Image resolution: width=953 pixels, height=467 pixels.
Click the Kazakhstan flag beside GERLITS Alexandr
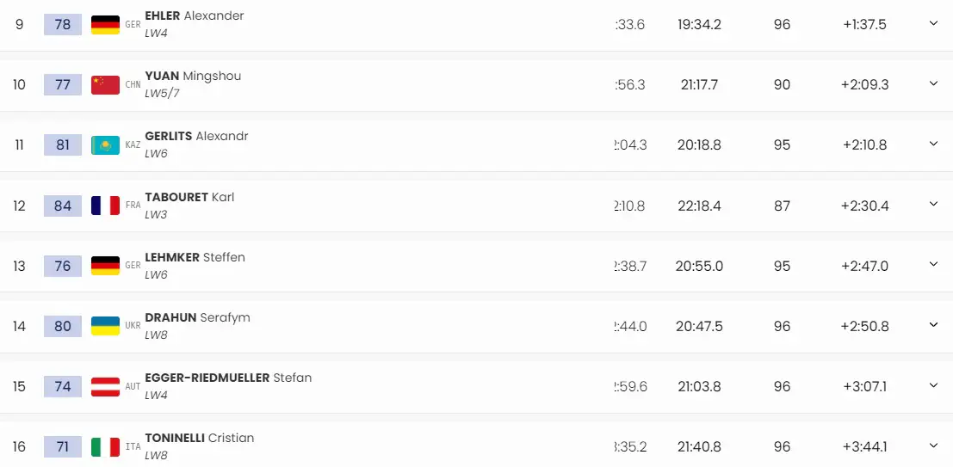[105, 145]
